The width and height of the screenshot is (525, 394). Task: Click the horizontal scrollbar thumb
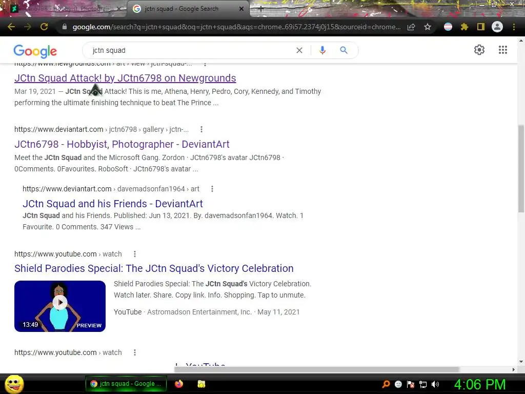317,369
